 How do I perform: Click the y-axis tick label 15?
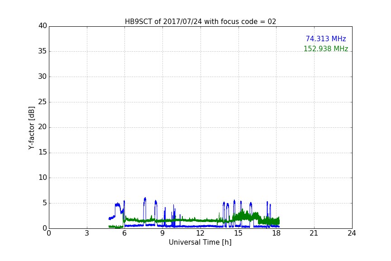click(43, 152)
